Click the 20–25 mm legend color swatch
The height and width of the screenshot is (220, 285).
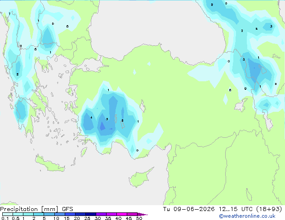[x=80, y=214]
